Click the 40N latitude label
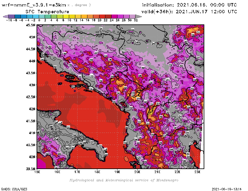 (32, 157)
